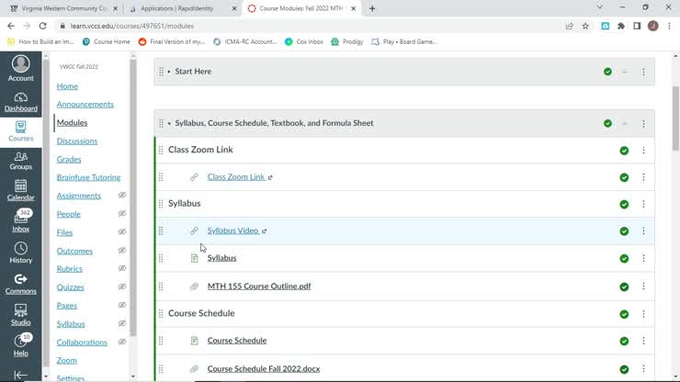Collapse the Syllabus, Course Schedule, Textbook module
The width and height of the screenshot is (680, 382).
tap(169, 124)
